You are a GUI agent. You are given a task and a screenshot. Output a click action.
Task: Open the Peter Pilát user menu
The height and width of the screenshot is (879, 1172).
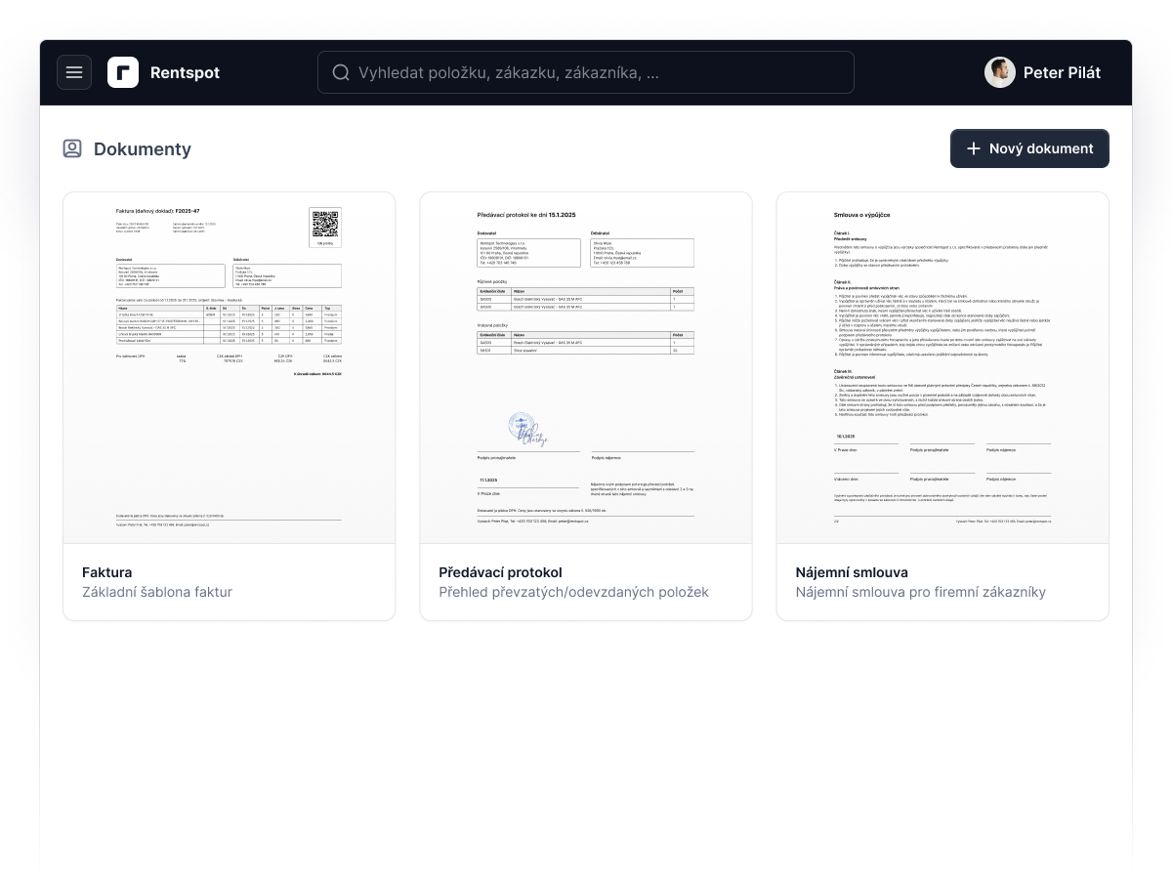point(1043,72)
